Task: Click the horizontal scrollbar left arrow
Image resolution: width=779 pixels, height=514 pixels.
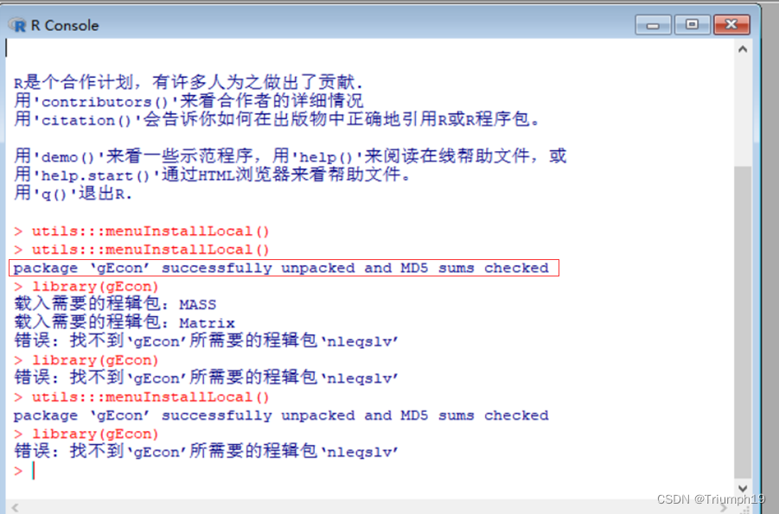Action: click(16, 507)
